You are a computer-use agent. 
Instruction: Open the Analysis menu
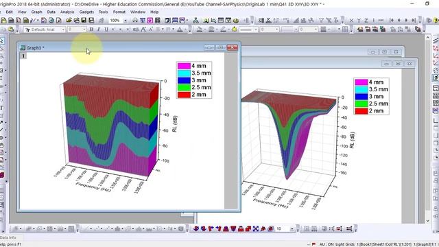pyautogui.click(x=67, y=12)
